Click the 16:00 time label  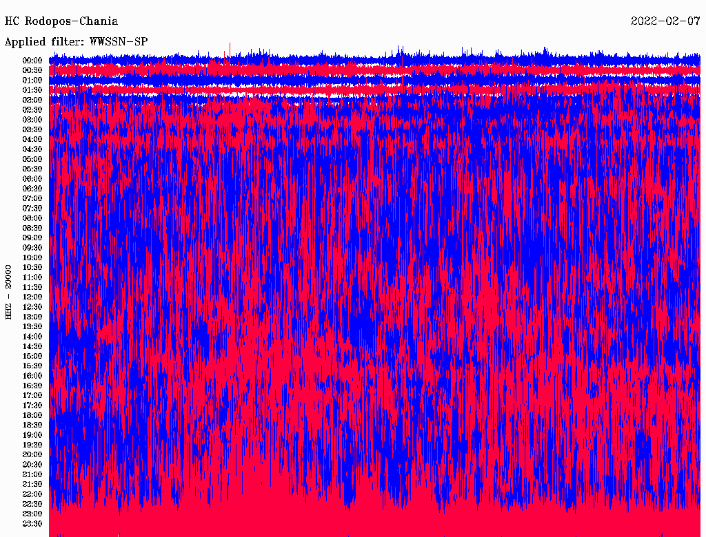click(x=32, y=376)
